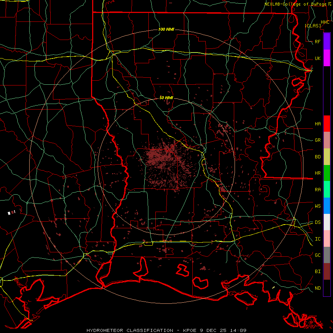
Task: Click the UK magenta legend color swatch
Action: 327,58
